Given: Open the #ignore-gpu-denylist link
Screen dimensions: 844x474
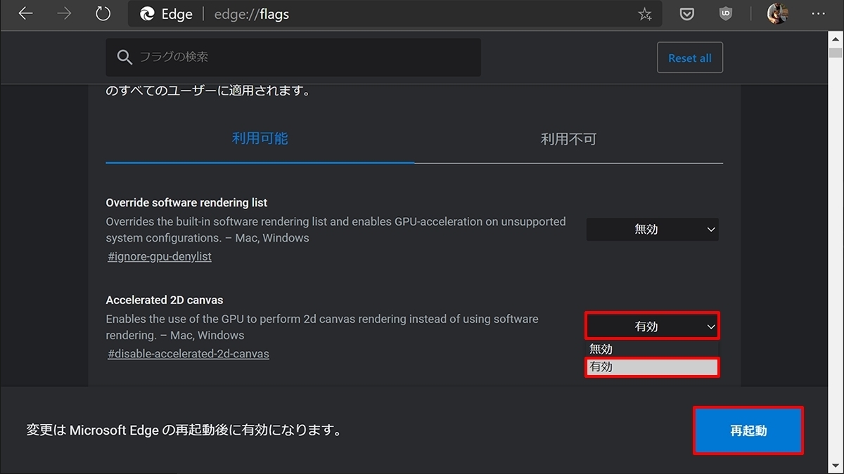Looking at the screenshot, I should click(x=160, y=256).
